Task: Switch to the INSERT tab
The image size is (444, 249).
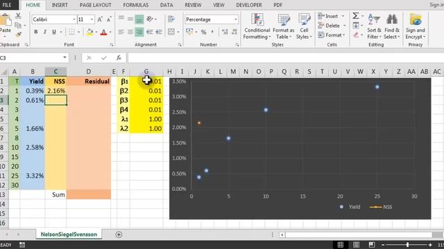Action: pyautogui.click(x=60, y=5)
